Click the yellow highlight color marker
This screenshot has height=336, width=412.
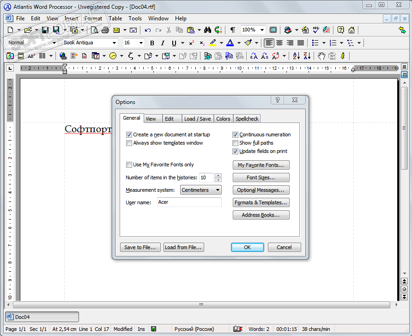tap(212, 43)
